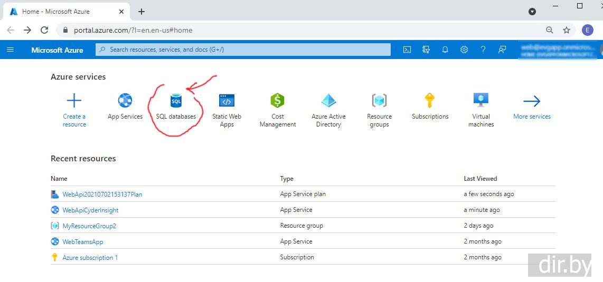The width and height of the screenshot is (603, 282).
Task: Click More services arrow link
Action: (x=532, y=101)
